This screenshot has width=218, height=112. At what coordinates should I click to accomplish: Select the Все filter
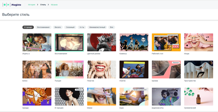112,27
